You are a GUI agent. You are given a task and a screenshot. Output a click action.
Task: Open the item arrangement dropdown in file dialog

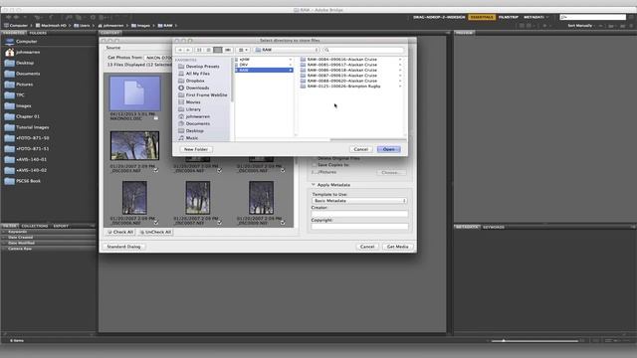point(243,50)
